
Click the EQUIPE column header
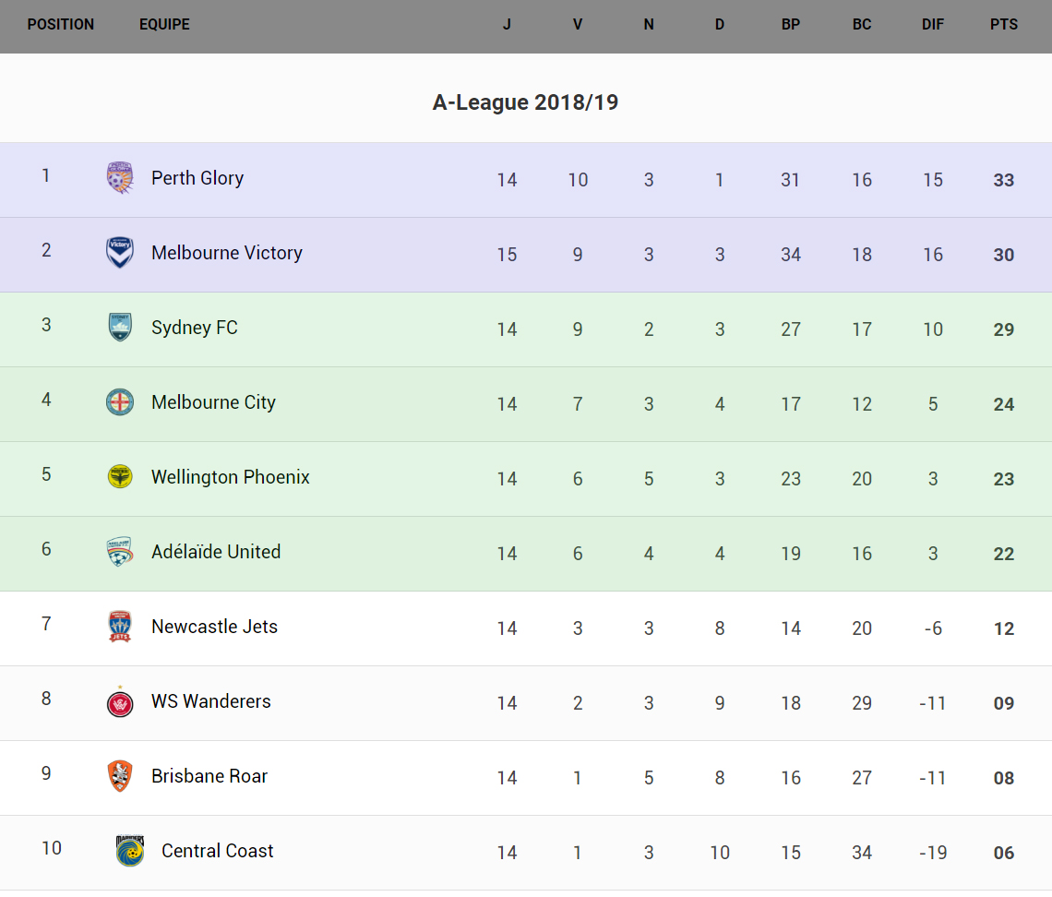pos(164,25)
